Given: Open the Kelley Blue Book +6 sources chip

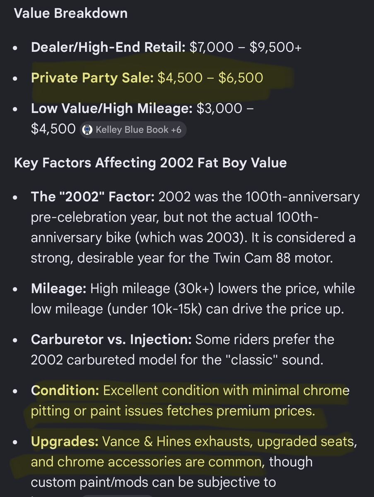Looking at the screenshot, I should pyautogui.click(x=133, y=130).
